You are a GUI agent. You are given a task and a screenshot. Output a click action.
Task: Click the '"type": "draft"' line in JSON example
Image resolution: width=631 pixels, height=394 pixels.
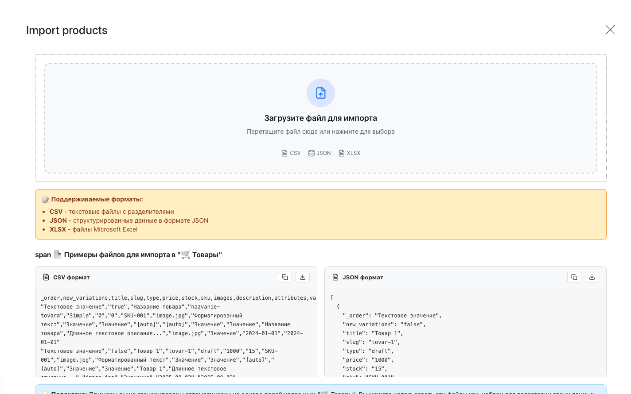coord(368,351)
